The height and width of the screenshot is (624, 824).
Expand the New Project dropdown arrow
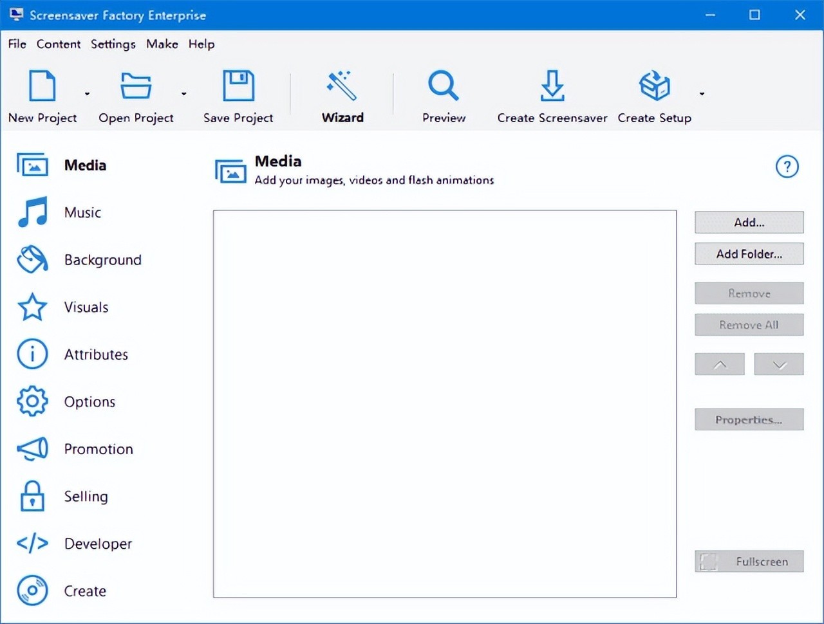pyautogui.click(x=87, y=94)
